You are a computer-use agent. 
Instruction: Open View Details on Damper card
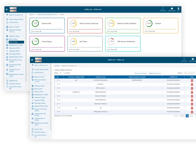point(150,31)
